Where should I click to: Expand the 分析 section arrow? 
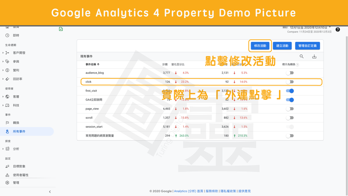[3, 149]
